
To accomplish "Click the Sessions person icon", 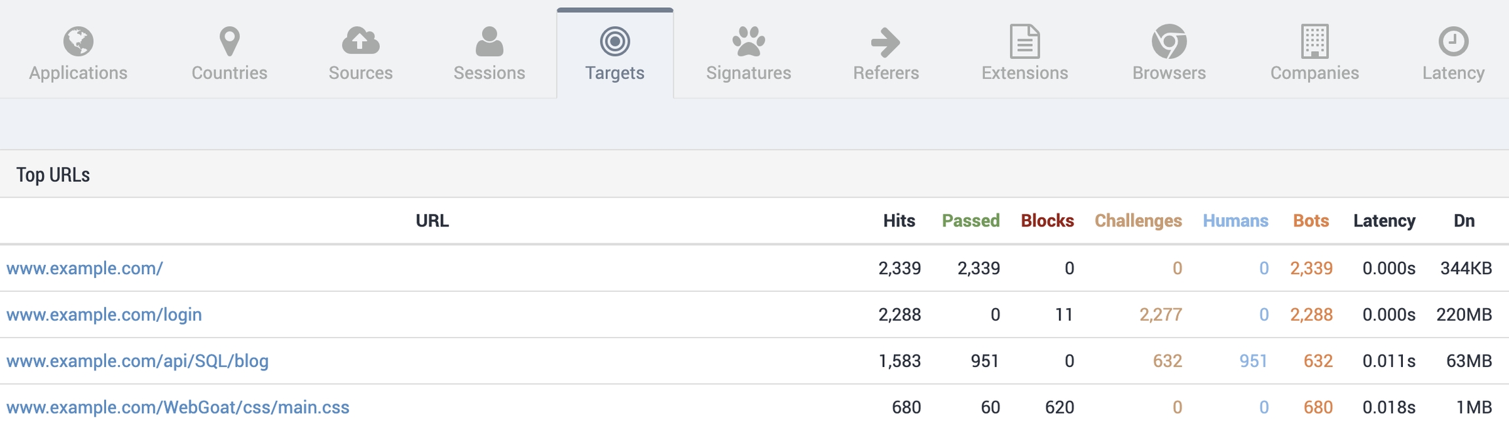I will [489, 41].
